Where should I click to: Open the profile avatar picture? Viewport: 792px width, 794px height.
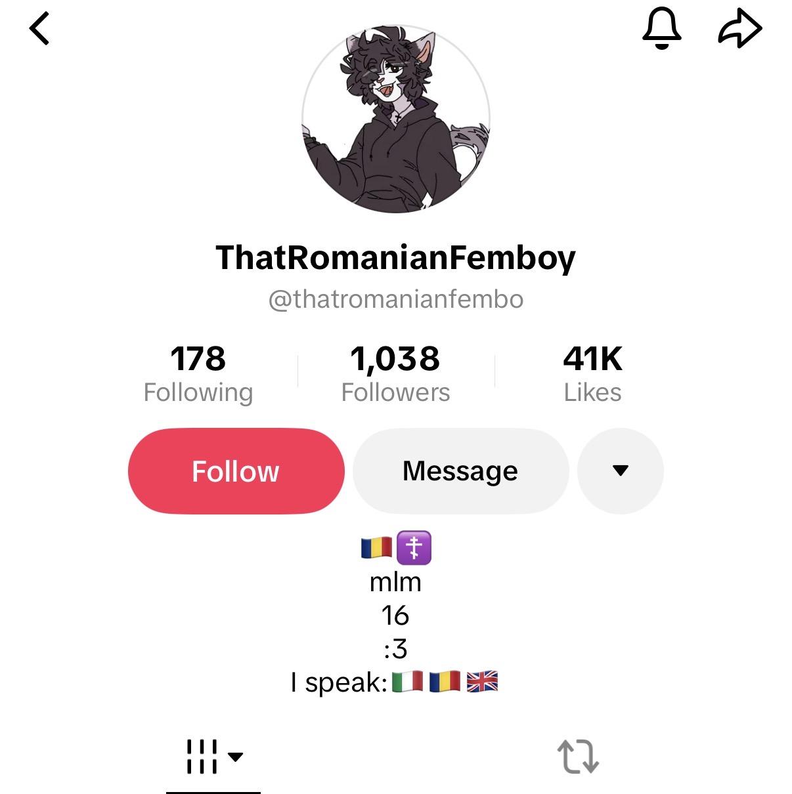[x=396, y=119]
